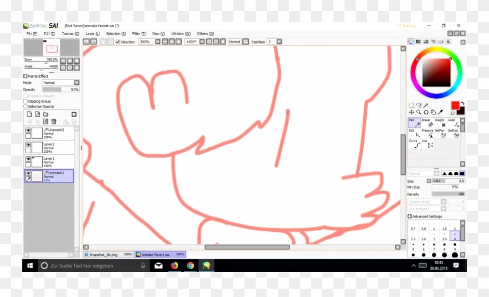Collapse the Paints Effect section
Screen dimensions: 489x297
click(25, 76)
